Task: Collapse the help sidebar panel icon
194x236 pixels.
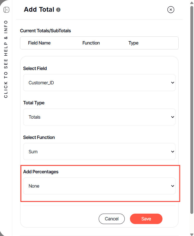Action: [7, 10]
